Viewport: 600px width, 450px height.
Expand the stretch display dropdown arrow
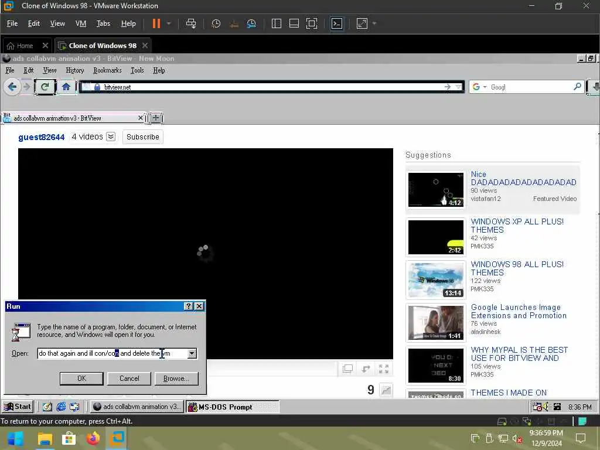click(x=374, y=23)
